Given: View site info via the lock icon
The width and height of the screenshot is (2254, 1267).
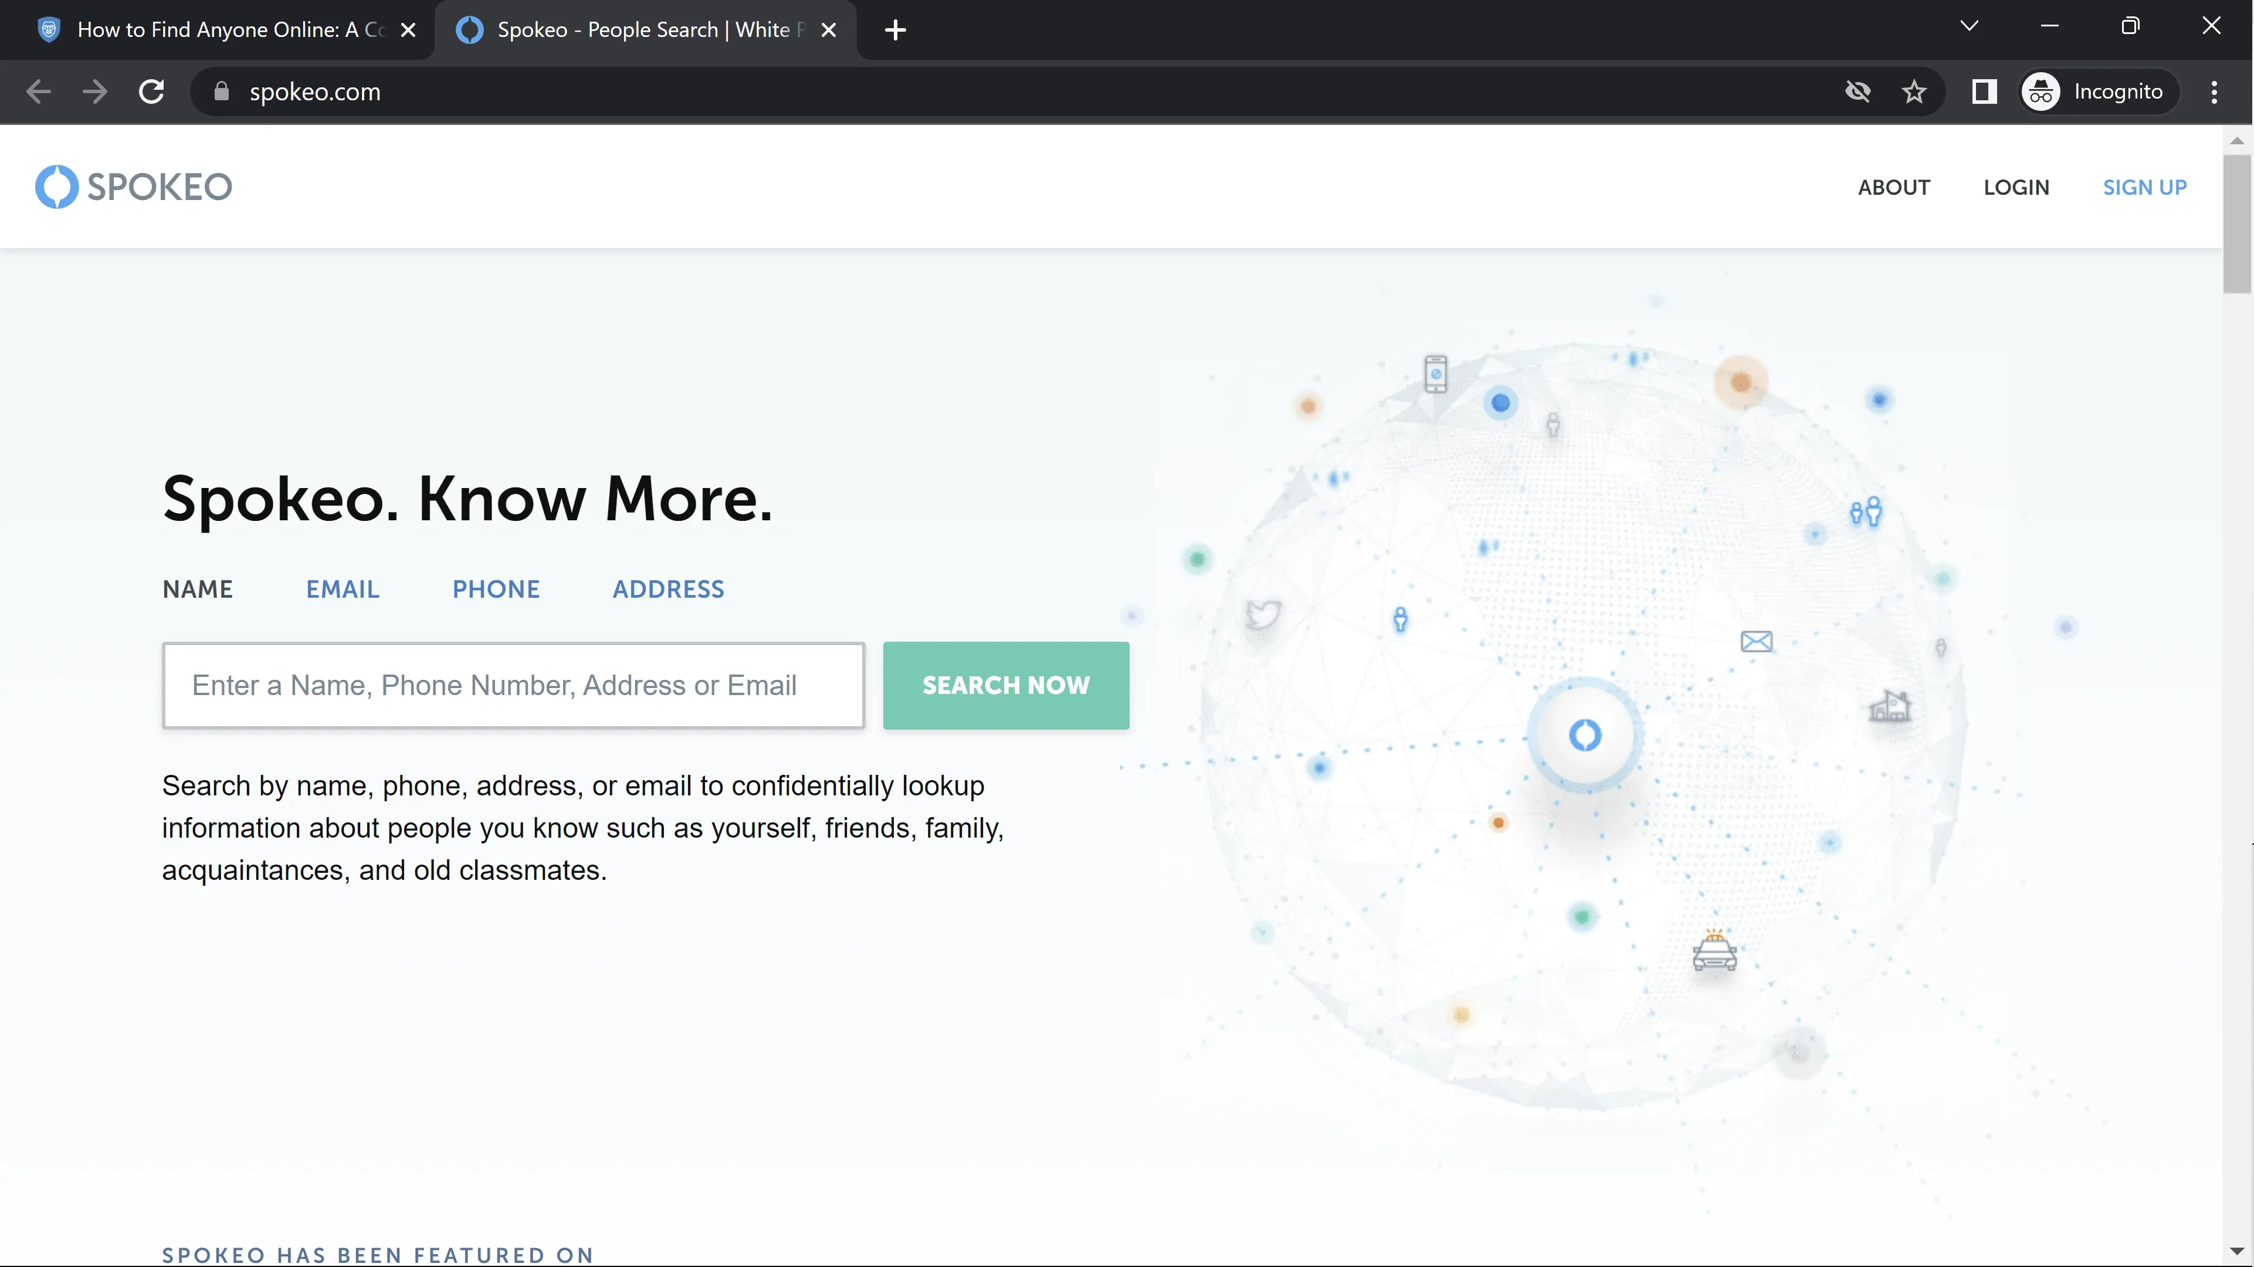Looking at the screenshot, I should tap(221, 92).
